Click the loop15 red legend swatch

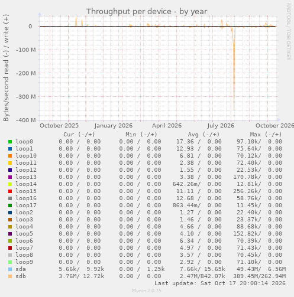pyautogui.click(x=10, y=191)
